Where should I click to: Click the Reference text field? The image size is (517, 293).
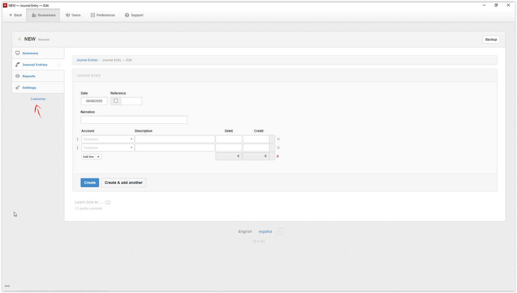[131, 101]
